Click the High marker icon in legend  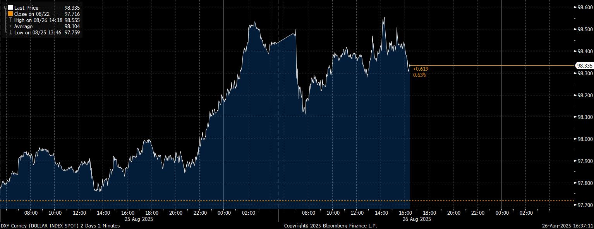click(x=10, y=20)
